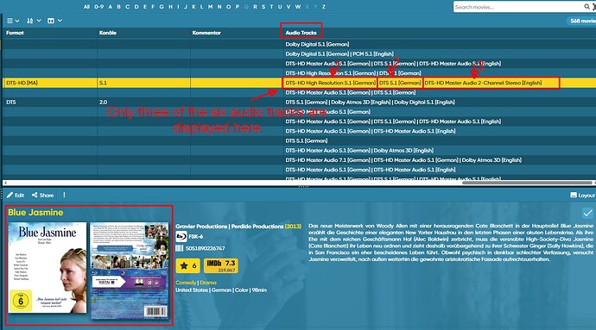Filter movies by 0-9
The width and height of the screenshot is (596, 330).
(98, 7)
